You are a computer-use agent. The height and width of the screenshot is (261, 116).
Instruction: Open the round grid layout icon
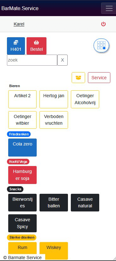coord(101,45)
